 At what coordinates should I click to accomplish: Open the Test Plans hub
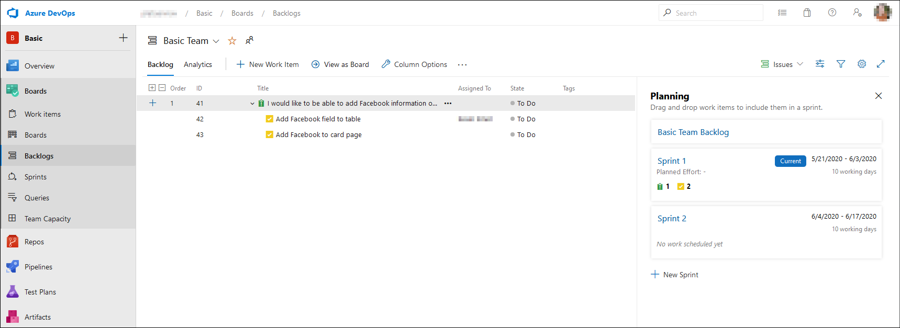[40, 292]
